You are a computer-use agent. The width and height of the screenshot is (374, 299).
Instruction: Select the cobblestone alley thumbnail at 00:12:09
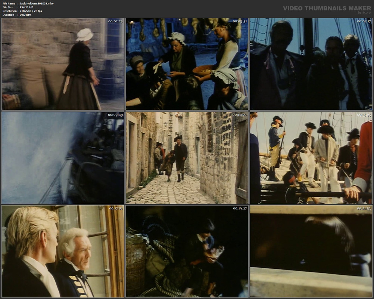point(187,158)
